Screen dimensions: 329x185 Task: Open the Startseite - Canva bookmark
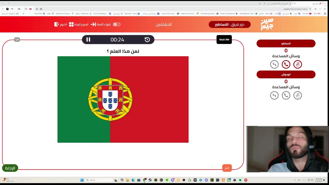[x=132, y=13]
